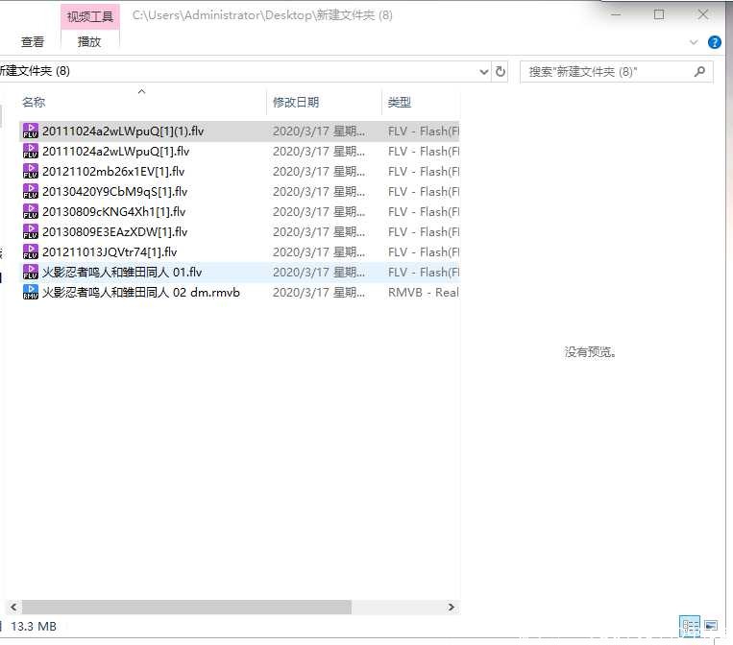Click horizontal scrollbar right arrow

coord(452,607)
